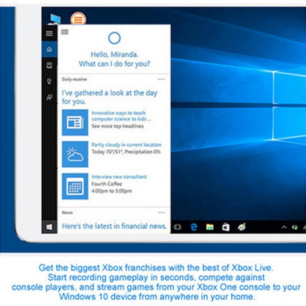Show hidden system tray icons
The width and height of the screenshot is (306, 306).
(x=284, y=227)
